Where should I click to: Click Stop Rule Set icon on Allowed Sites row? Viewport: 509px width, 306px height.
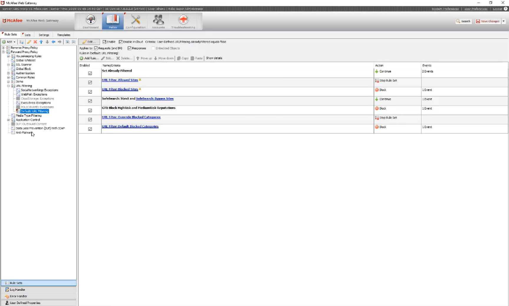click(x=377, y=80)
